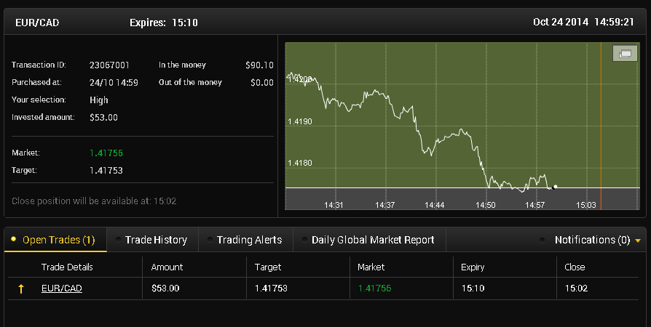This screenshot has height=327, width=651.
Task: Click the chart window toggle icon
Action: [626, 54]
